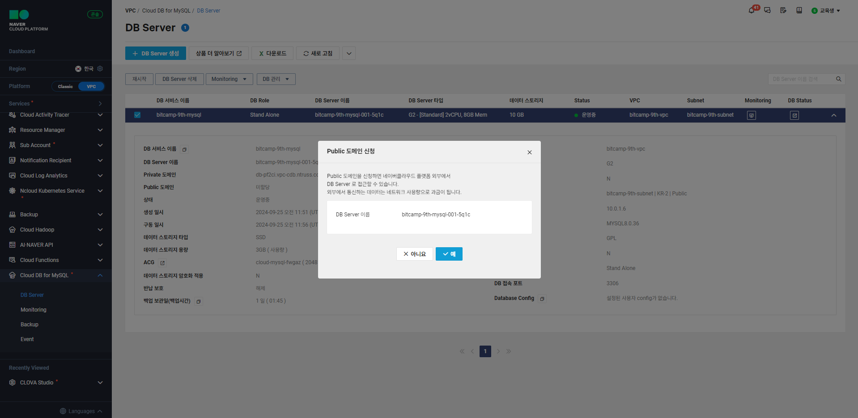
Task: Switch platform to Classic
Action: click(65, 86)
